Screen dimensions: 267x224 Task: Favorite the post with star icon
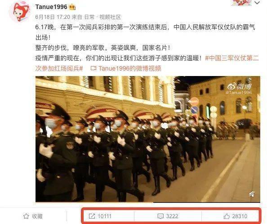(26, 216)
